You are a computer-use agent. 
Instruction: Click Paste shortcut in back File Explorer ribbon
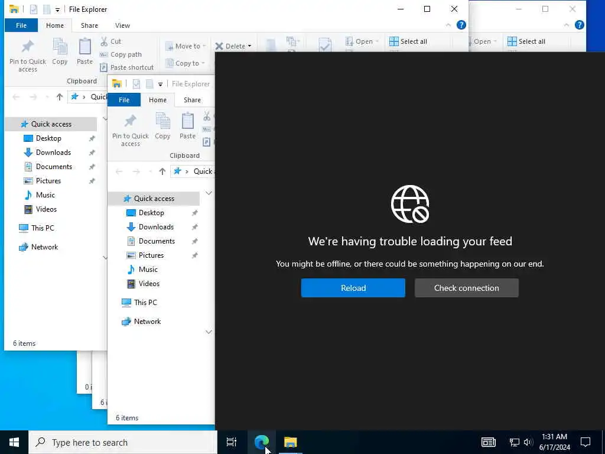point(126,67)
